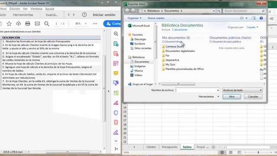The width and height of the screenshot is (277, 156).
Task: Open the Protect shield tool in sidebar
Action: (116, 113)
